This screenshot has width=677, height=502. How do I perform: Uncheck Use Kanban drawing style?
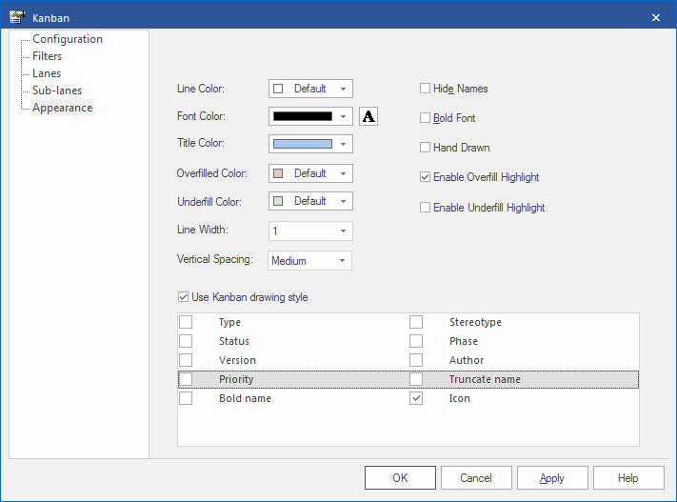point(184,297)
